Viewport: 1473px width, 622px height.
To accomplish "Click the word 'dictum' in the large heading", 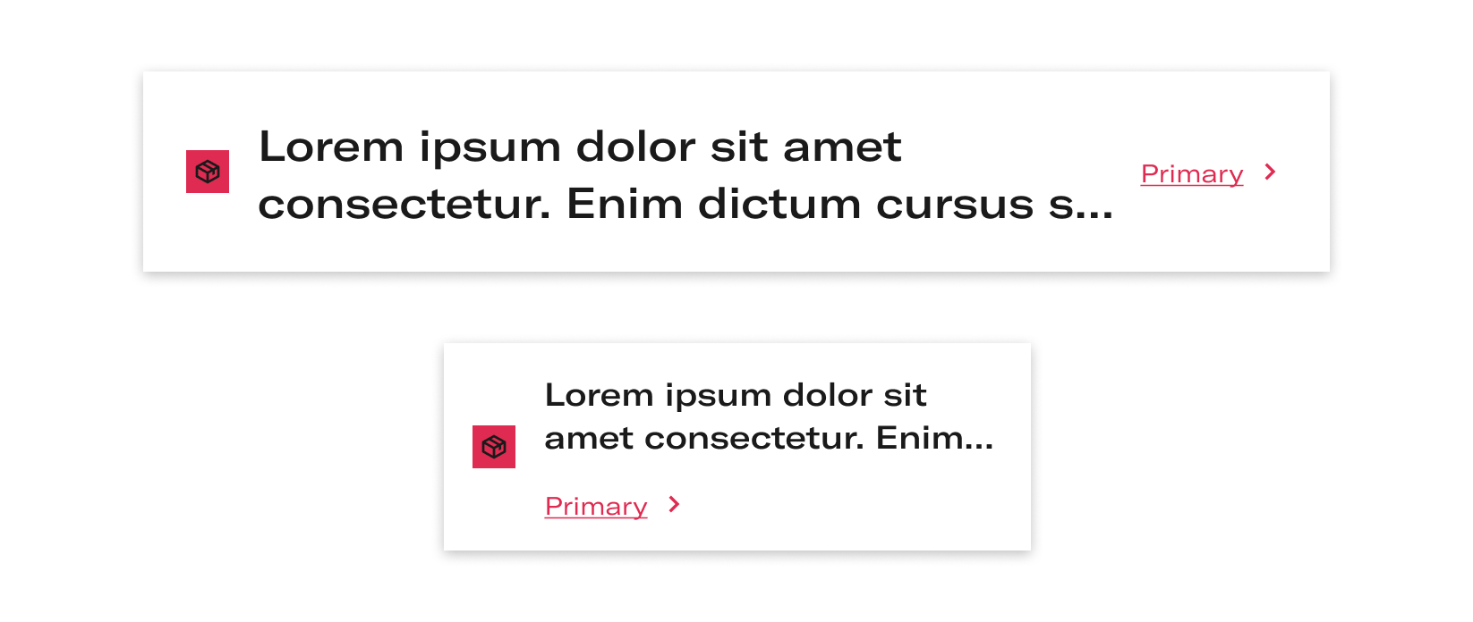I will click(779, 204).
